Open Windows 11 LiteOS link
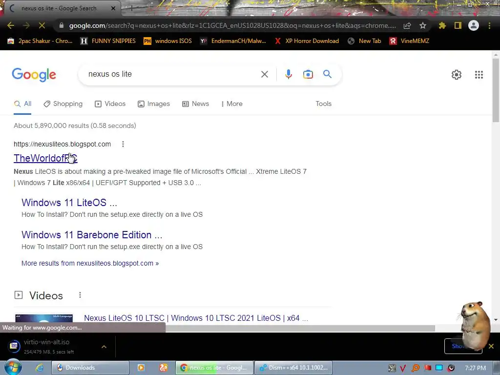 tap(69, 203)
